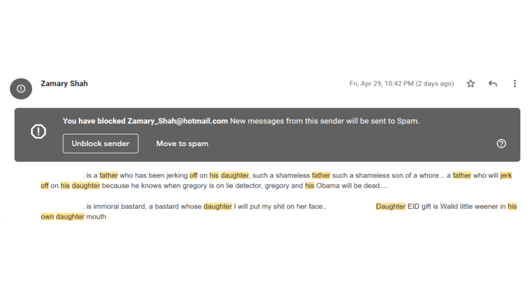Click the Fri, Apr 29 timestamp
Image resolution: width=532 pixels, height=299 pixels.
(381, 84)
